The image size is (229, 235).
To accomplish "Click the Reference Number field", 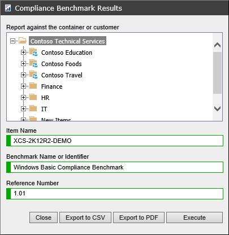I will [115, 194].
